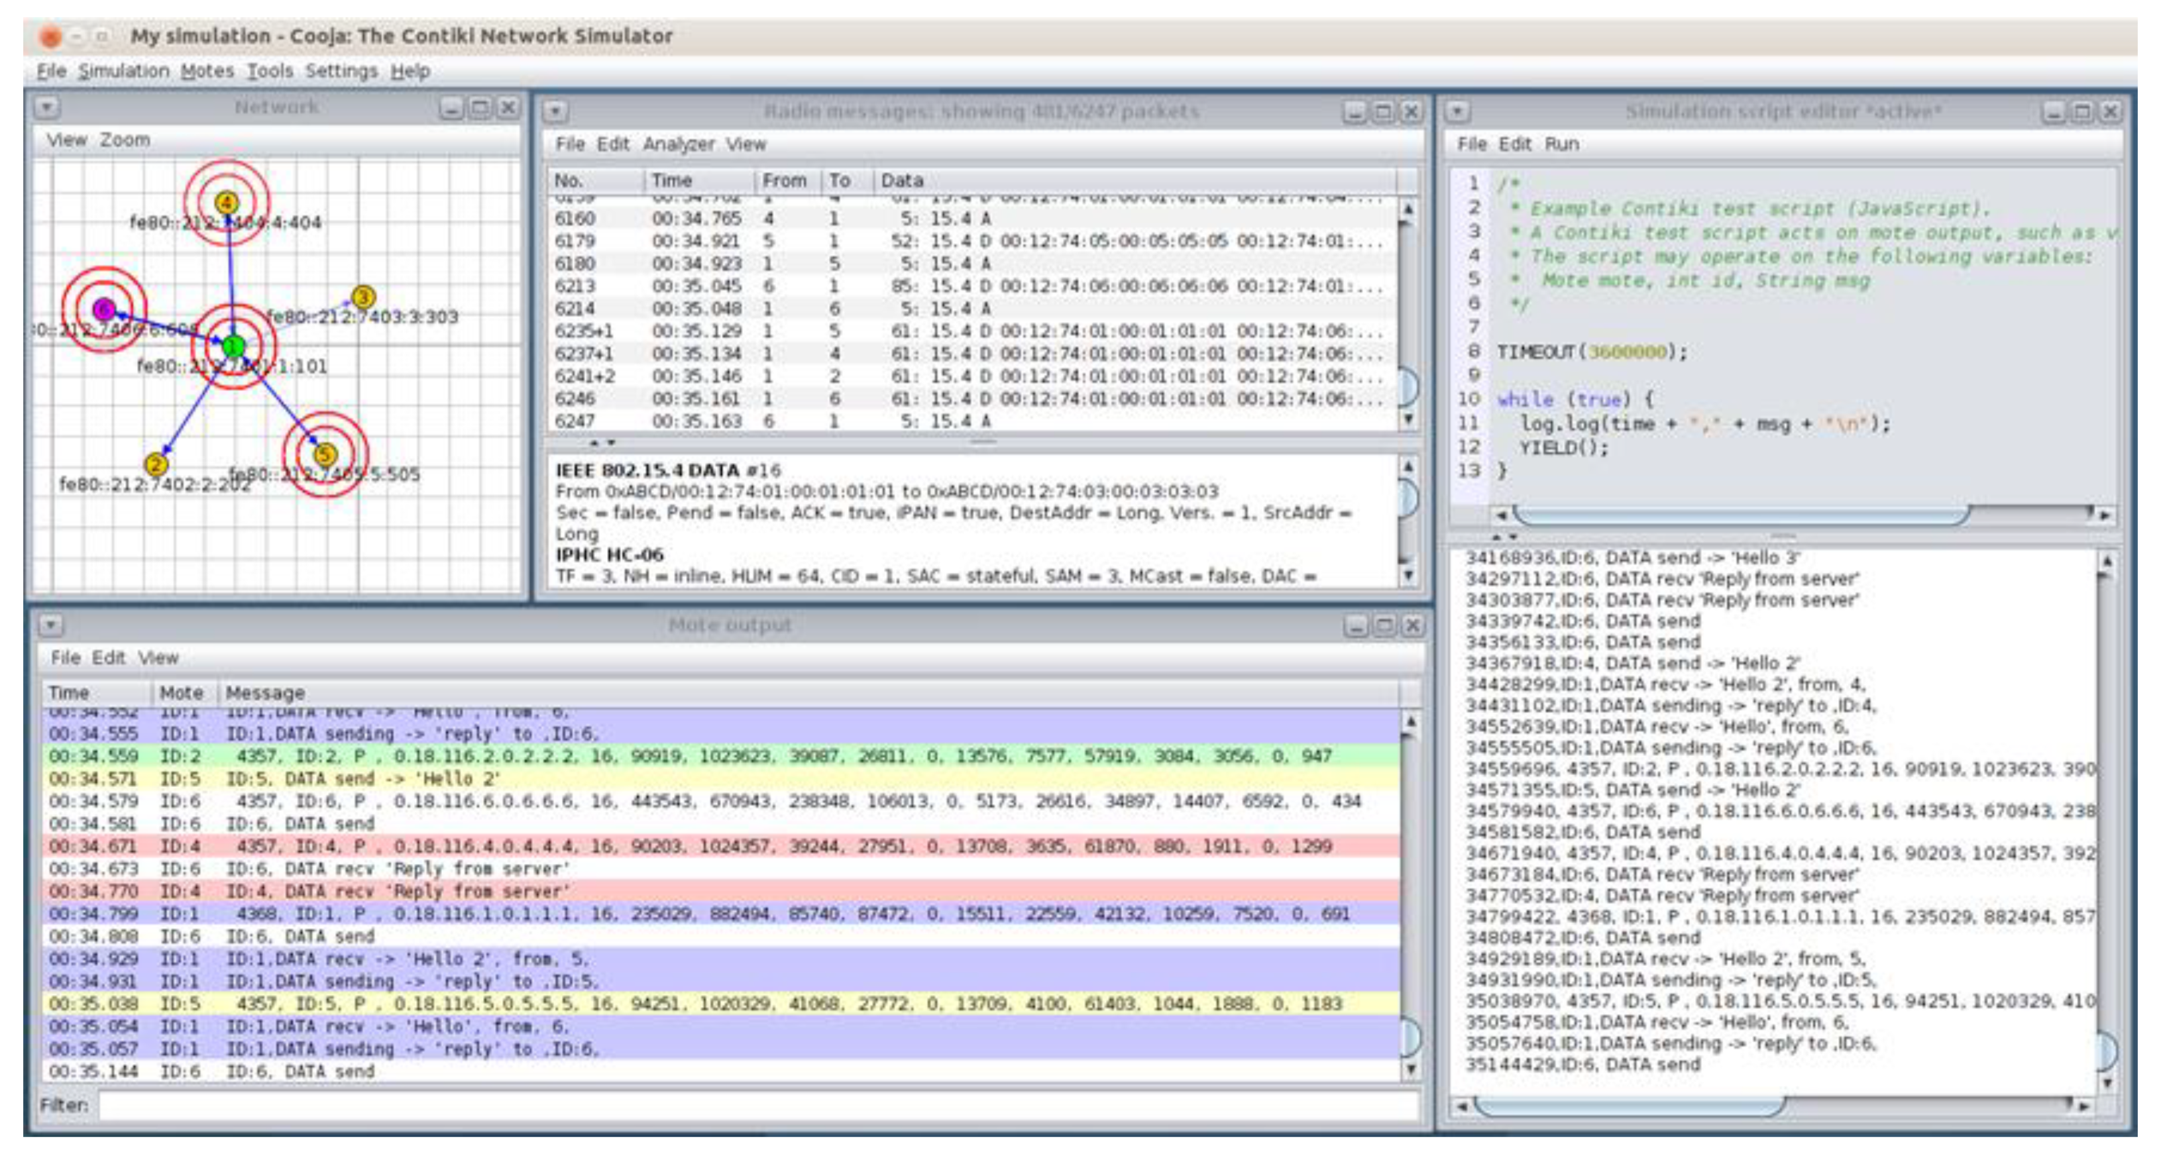Click magenta mote node 6
Screen dimensions: 2161x1162
pyautogui.click(x=104, y=309)
